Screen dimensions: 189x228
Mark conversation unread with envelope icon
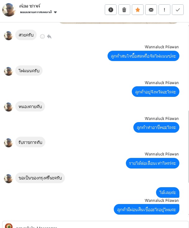pos(151,10)
